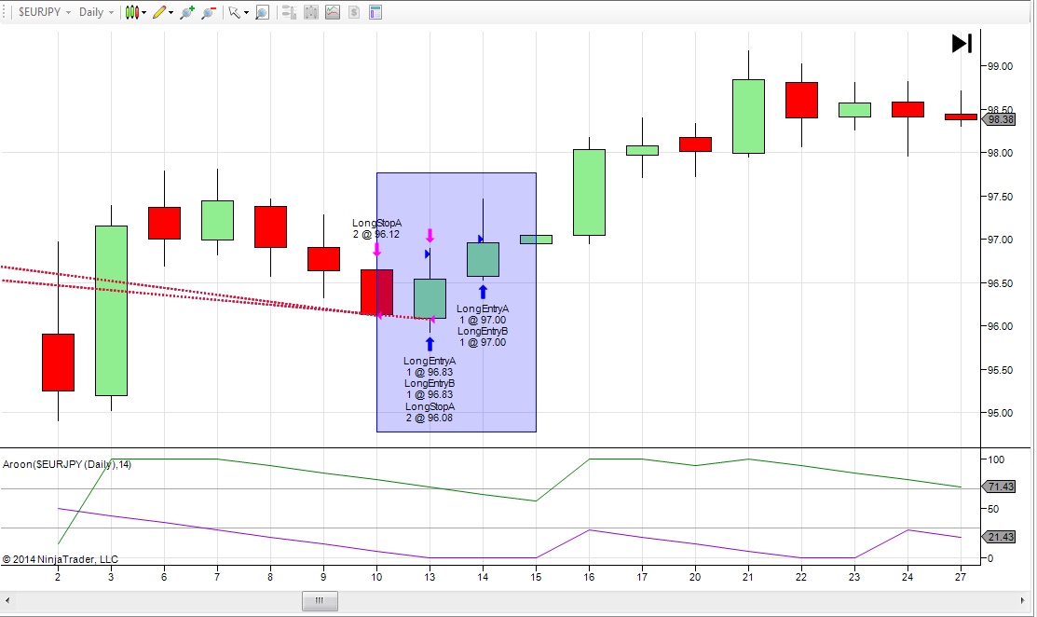The height and width of the screenshot is (617, 1037).
Task: Click the green candle on day 16
Action: click(x=589, y=192)
